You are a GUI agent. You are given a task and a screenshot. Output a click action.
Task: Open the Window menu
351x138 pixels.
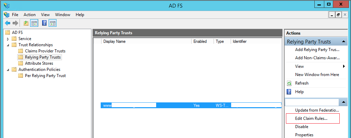(x=63, y=15)
